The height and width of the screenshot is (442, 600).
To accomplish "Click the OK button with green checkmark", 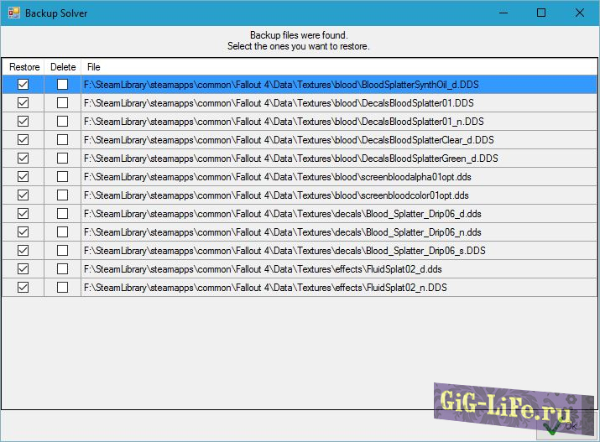I will (x=561, y=426).
